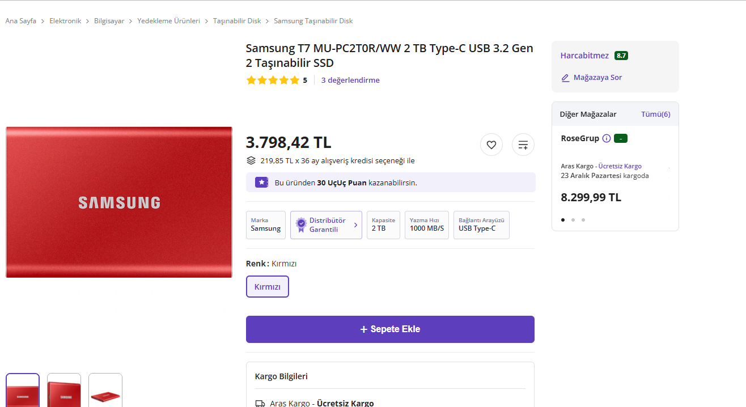Click the Distribütör Garantili badge icon
The height and width of the screenshot is (407, 746).
(x=301, y=225)
